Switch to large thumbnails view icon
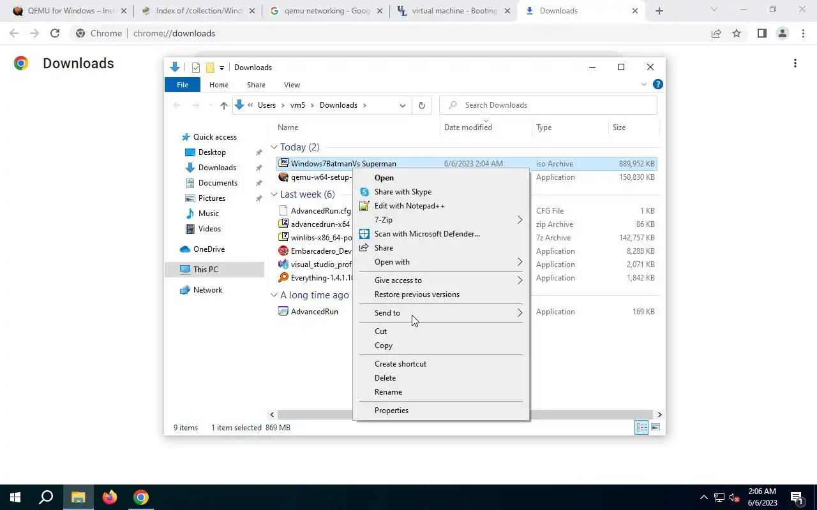Screen dimensions: 817x510 point(656,428)
